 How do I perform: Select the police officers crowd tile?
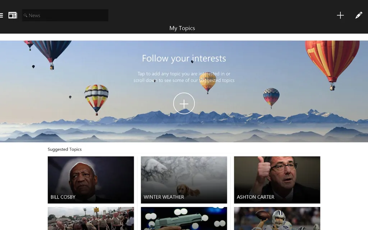tap(91, 218)
